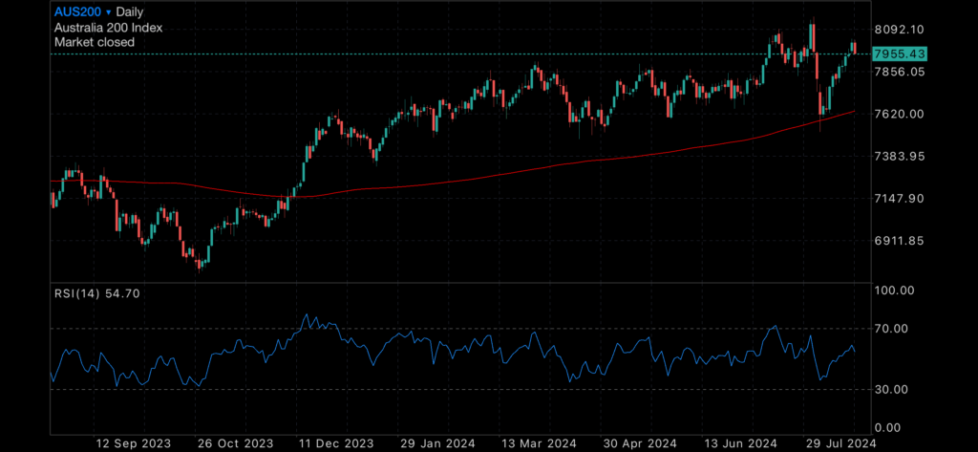Click the 29 Jan 2024 date label
Image resolution: width=978 pixels, height=452 pixels.
436,443
